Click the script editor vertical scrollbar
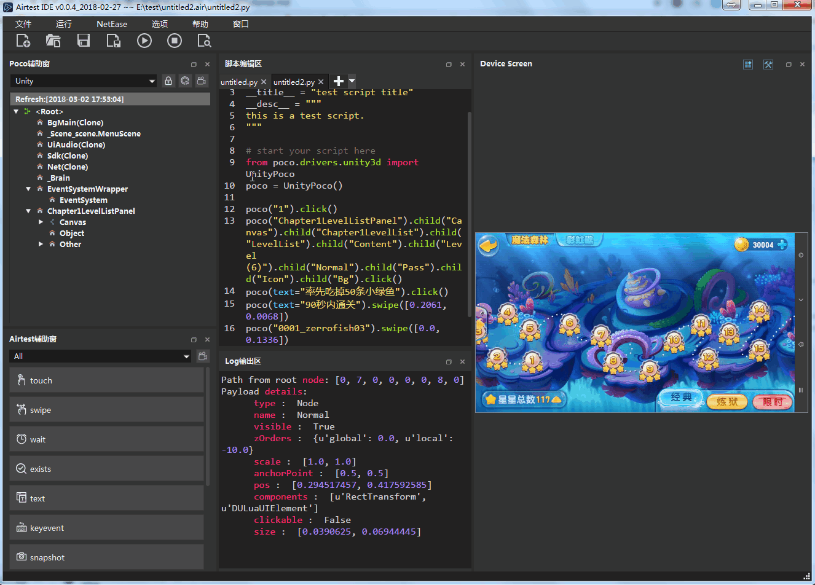This screenshot has width=815, height=585. point(470,214)
